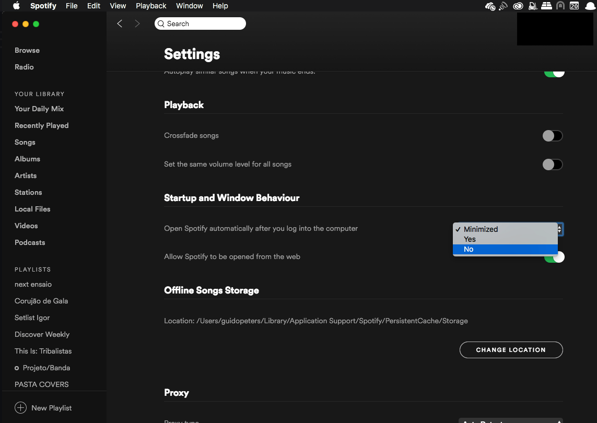
Task: Click the icon next to Projeto/Banda playlist
Action: [x=17, y=368]
